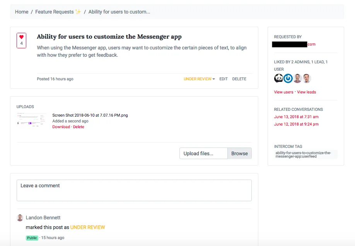
Task: Toggle the like count on the feature request
Action: tap(21, 40)
